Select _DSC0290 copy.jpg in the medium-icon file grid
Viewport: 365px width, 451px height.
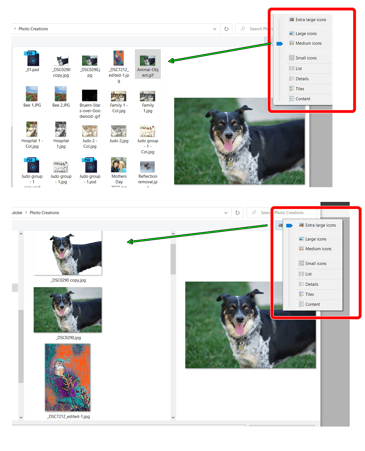click(x=61, y=61)
